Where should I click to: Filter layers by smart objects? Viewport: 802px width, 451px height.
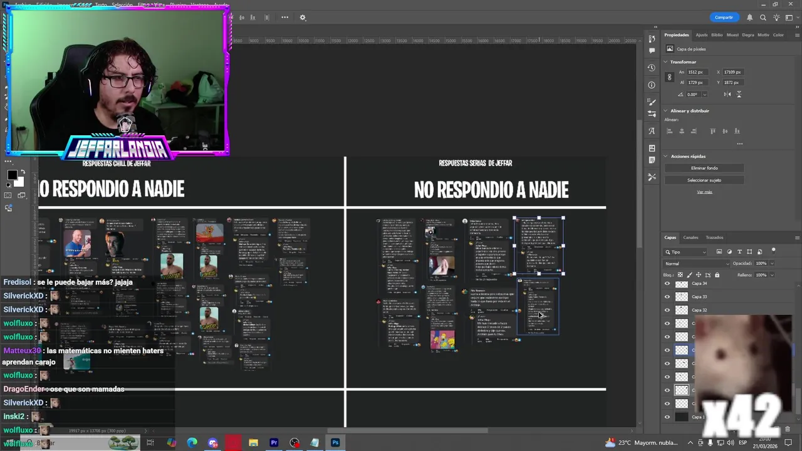click(x=759, y=252)
